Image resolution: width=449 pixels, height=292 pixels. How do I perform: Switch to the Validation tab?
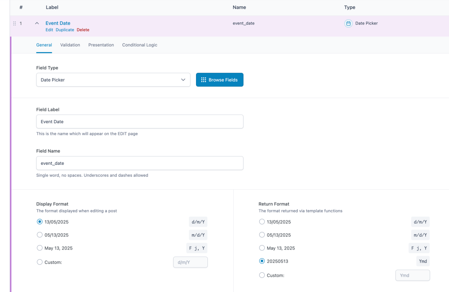click(x=70, y=45)
